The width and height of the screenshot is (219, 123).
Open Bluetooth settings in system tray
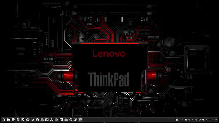point(193,120)
